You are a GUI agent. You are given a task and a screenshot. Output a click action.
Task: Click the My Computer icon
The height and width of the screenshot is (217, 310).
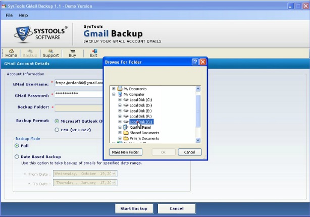click(120, 94)
